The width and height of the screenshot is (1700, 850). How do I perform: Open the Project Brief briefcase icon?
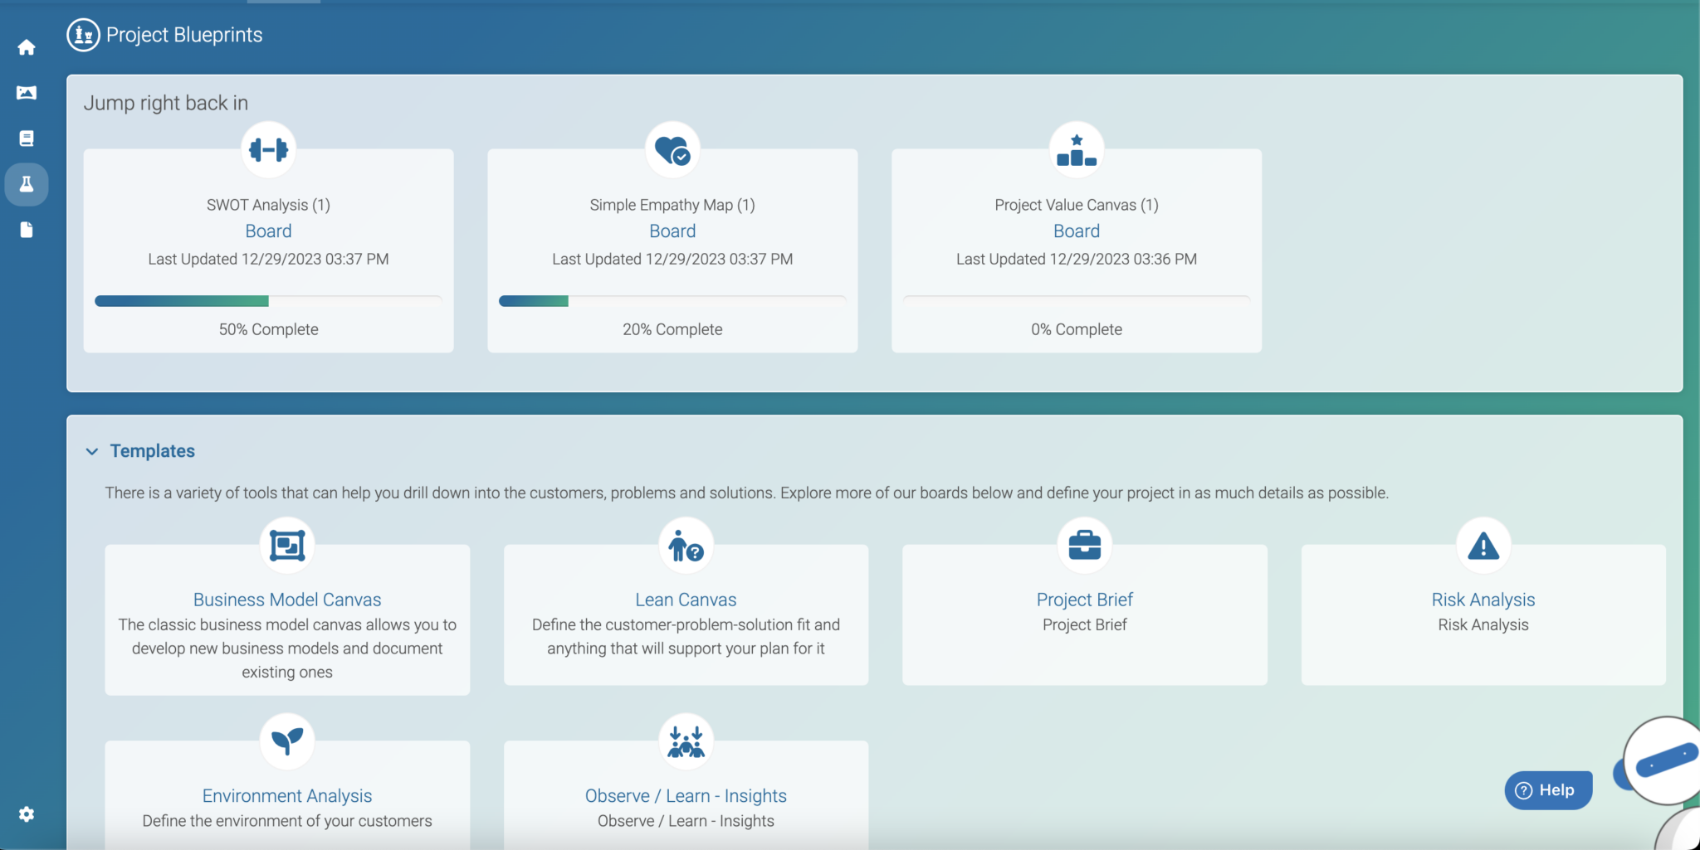(1084, 545)
